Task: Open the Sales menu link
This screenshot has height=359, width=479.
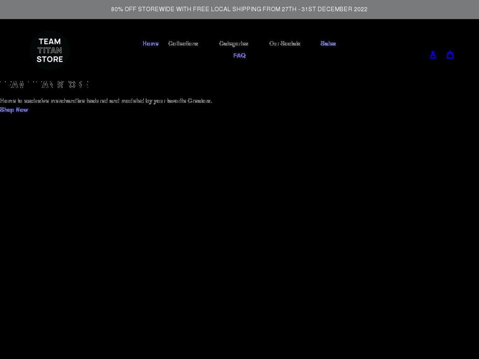Action: point(328,44)
